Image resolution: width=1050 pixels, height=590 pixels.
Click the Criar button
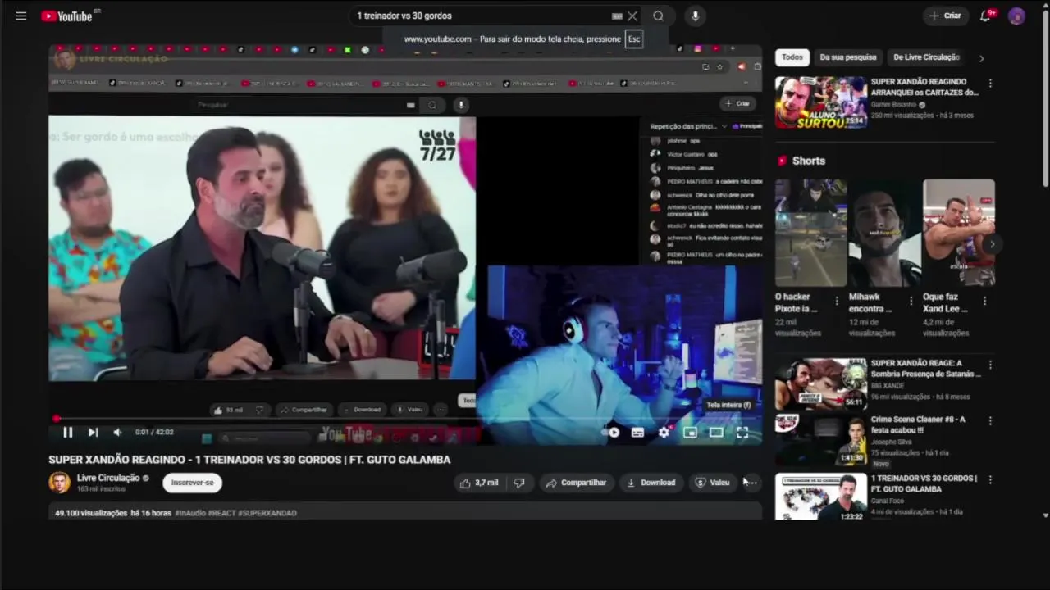944,16
